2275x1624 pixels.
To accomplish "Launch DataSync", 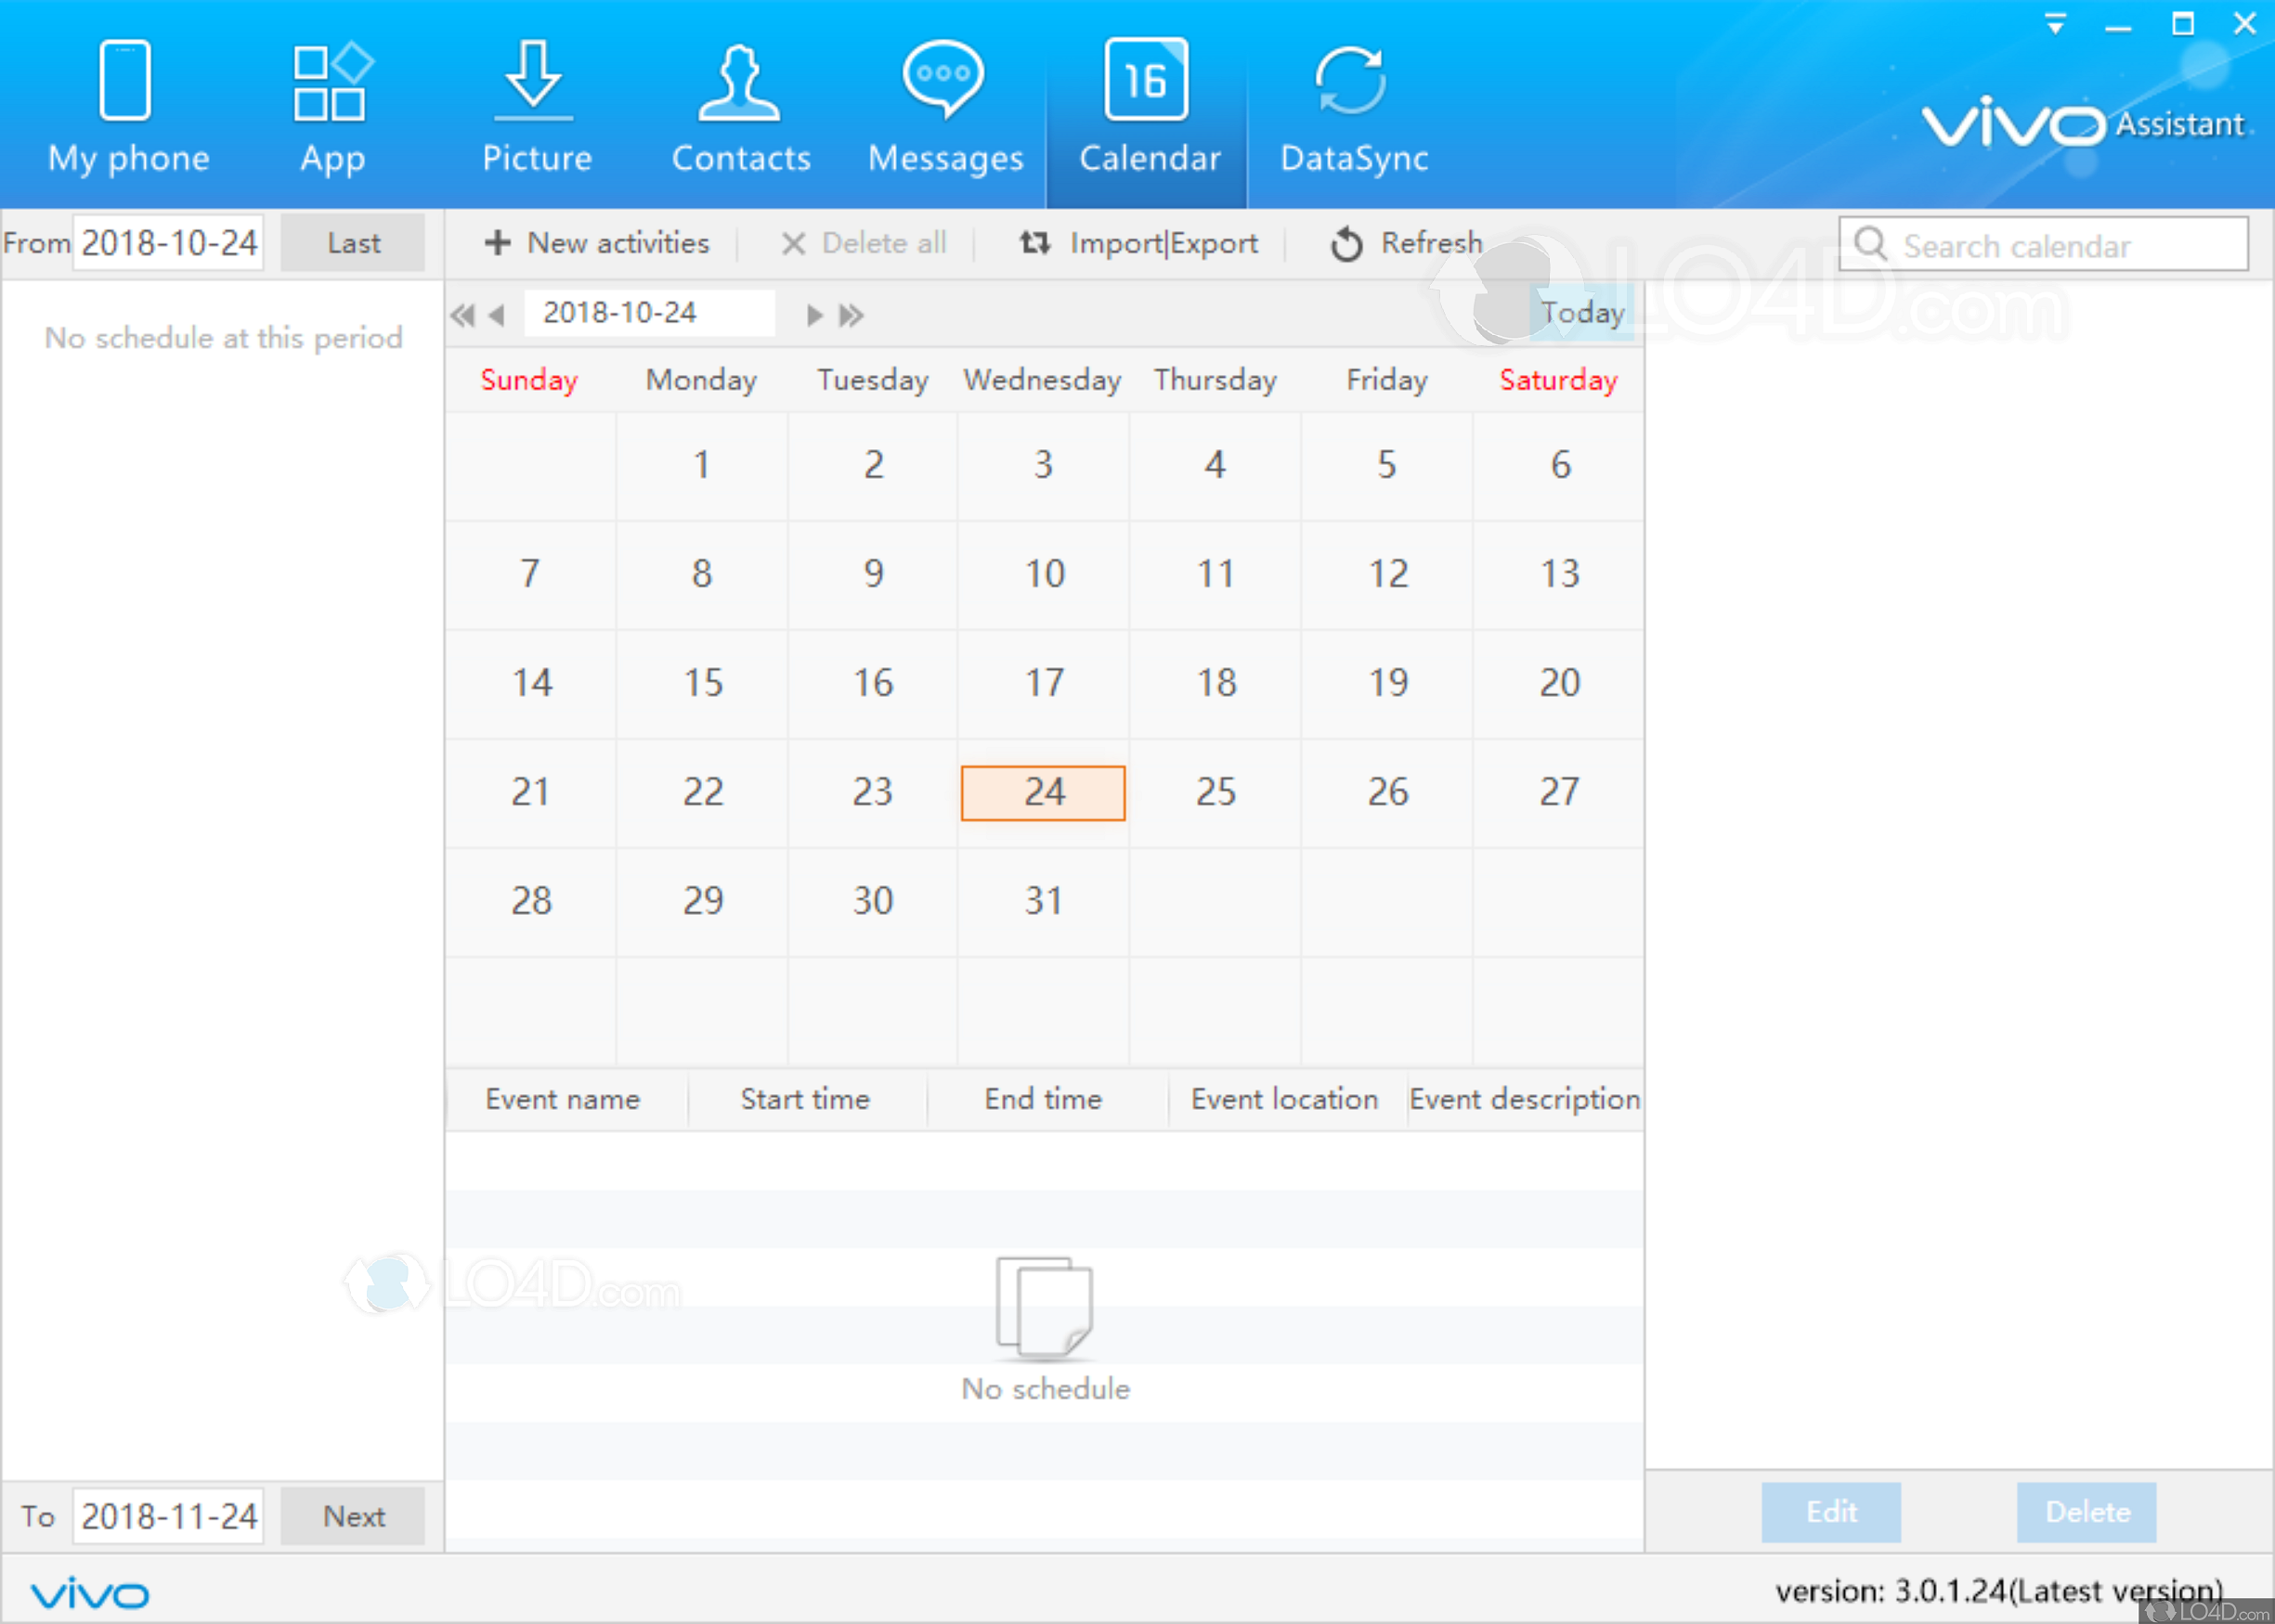I will click(1353, 105).
